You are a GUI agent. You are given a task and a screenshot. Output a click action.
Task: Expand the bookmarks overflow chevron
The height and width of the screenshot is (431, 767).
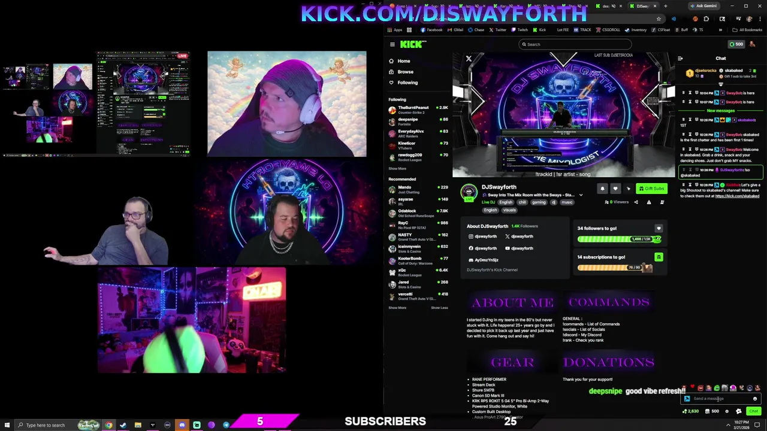[720, 30]
